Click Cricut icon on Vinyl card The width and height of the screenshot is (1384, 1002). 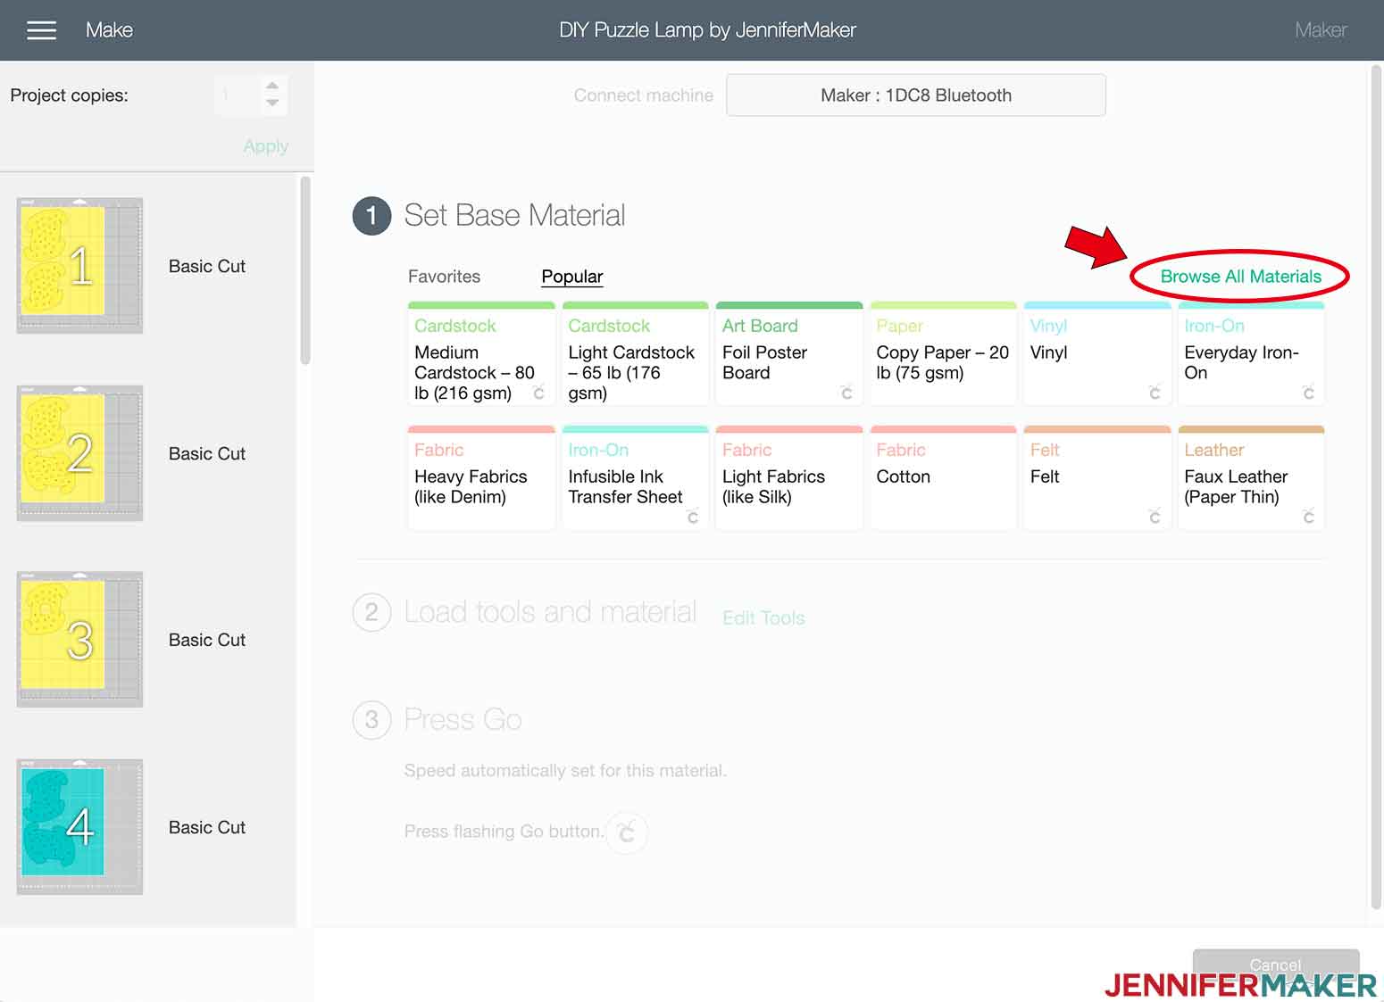pyautogui.click(x=1155, y=393)
